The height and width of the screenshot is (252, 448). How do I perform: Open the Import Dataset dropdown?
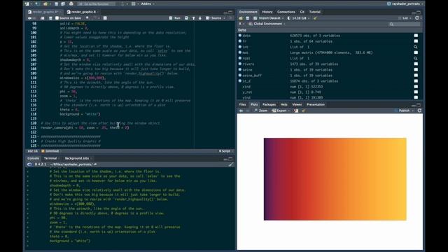click(269, 18)
